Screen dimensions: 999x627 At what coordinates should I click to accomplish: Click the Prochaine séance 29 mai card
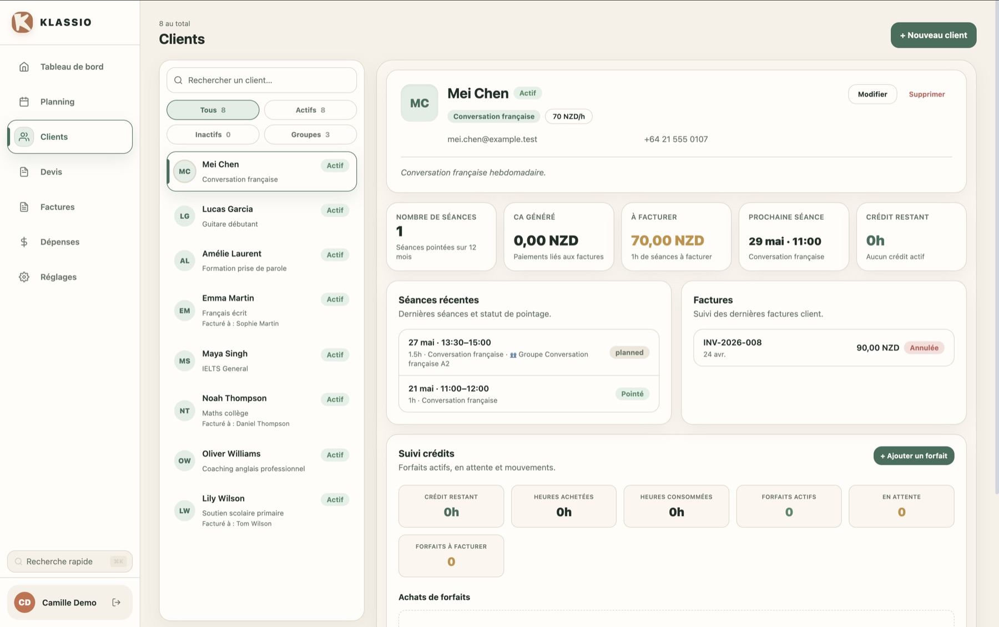pos(794,237)
